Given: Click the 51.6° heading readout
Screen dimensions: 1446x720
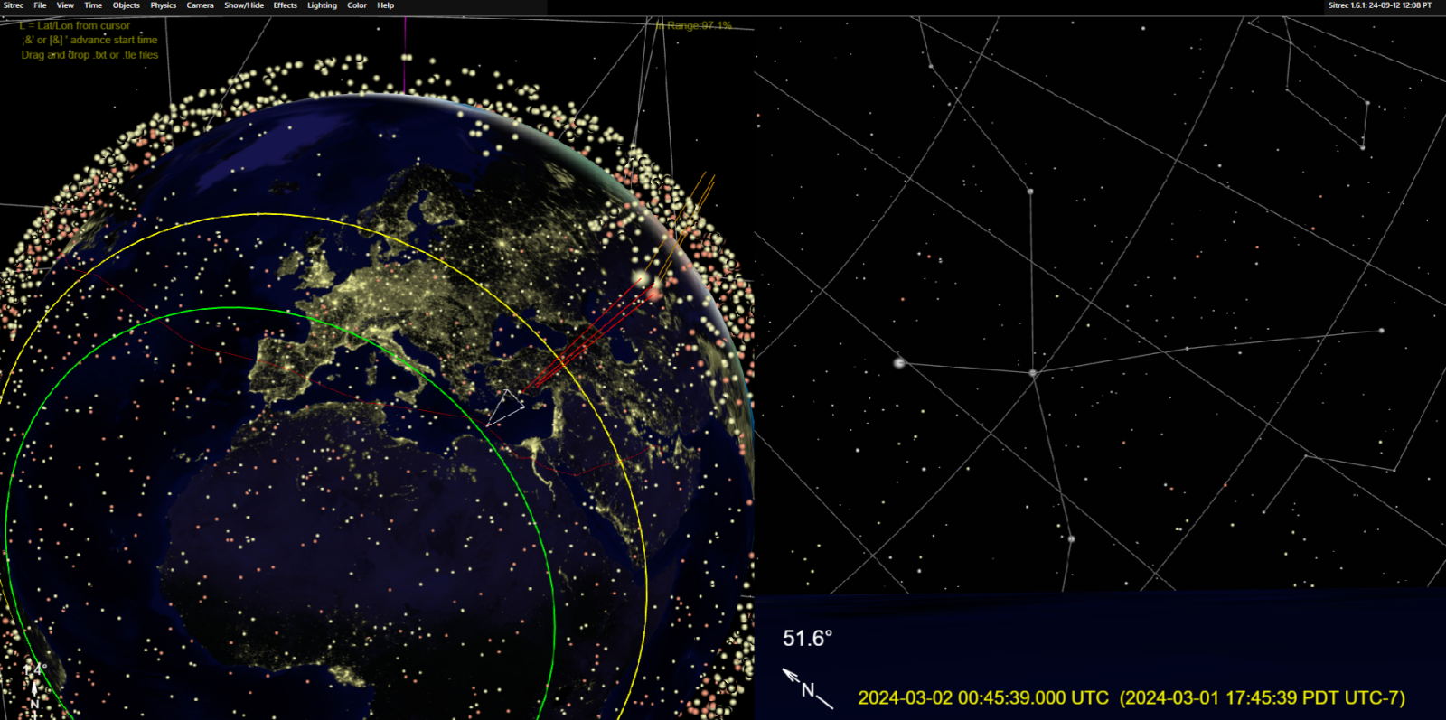Looking at the screenshot, I should click(x=807, y=639).
